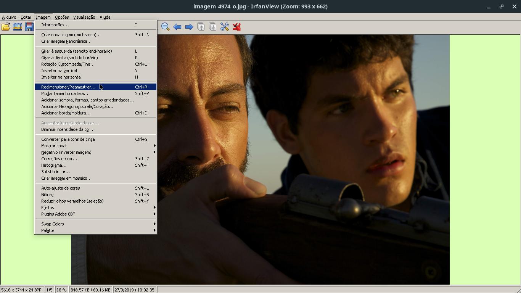The width and height of the screenshot is (521, 293).
Task: Select Converter para tons de cinza
Action: (x=95, y=139)
